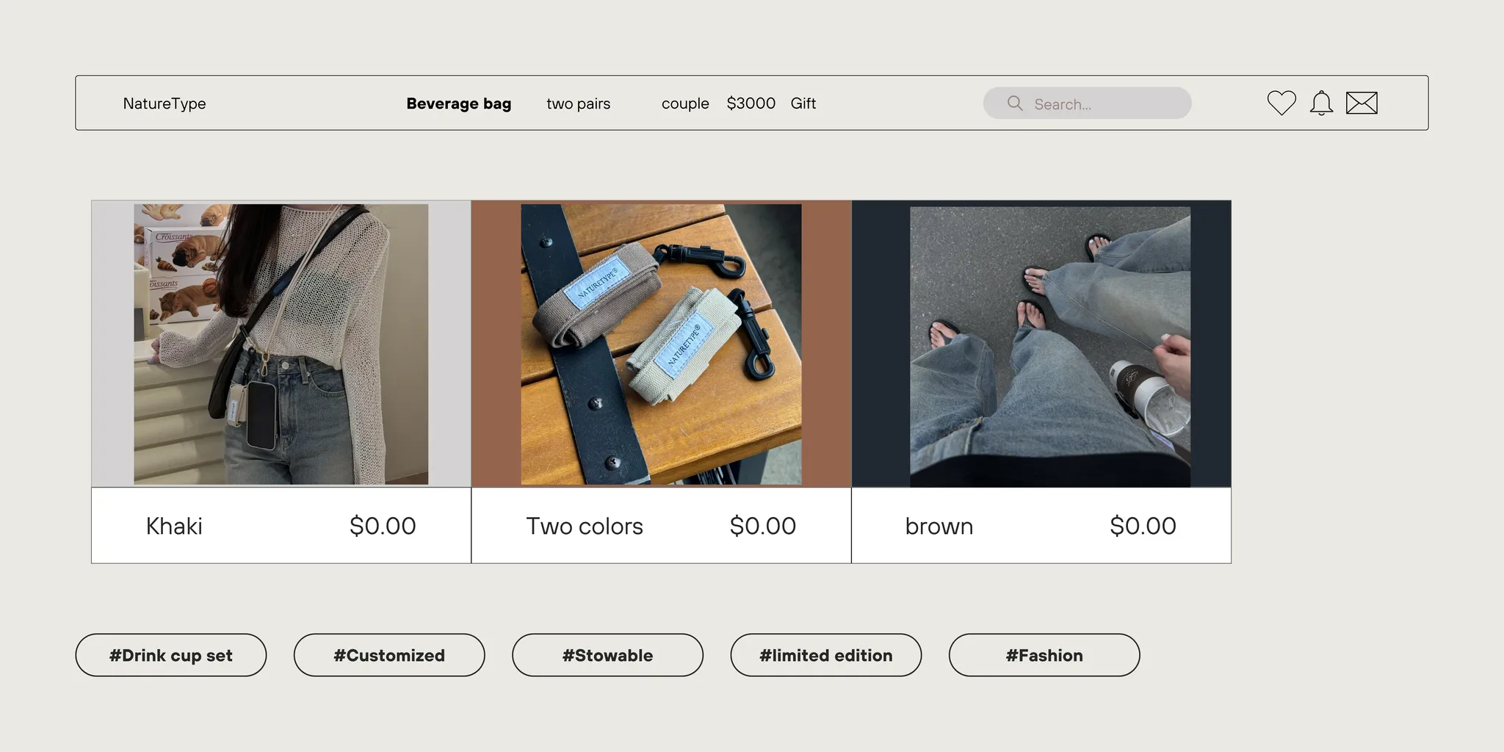1504x752 pixels.
Task: Open the Gift menu item
Action: tap(803, 104)
